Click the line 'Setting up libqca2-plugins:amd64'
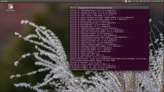The height and width of the screenshot is (92, 164). pos(95,44)
